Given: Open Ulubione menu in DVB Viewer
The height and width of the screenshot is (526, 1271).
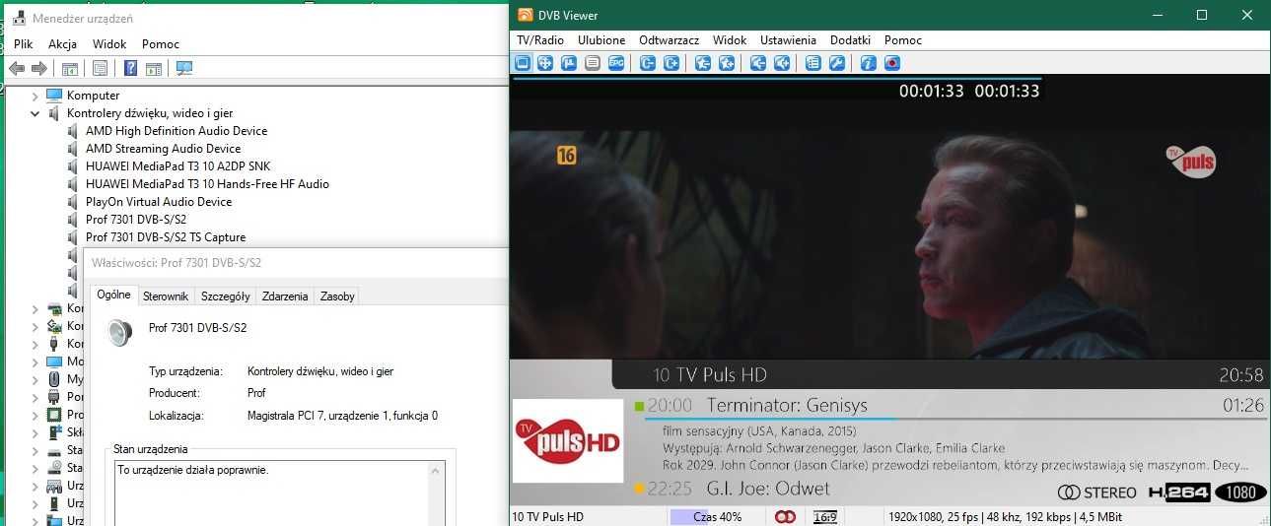Looking at the screenshot, I should (x=601, y=40).
